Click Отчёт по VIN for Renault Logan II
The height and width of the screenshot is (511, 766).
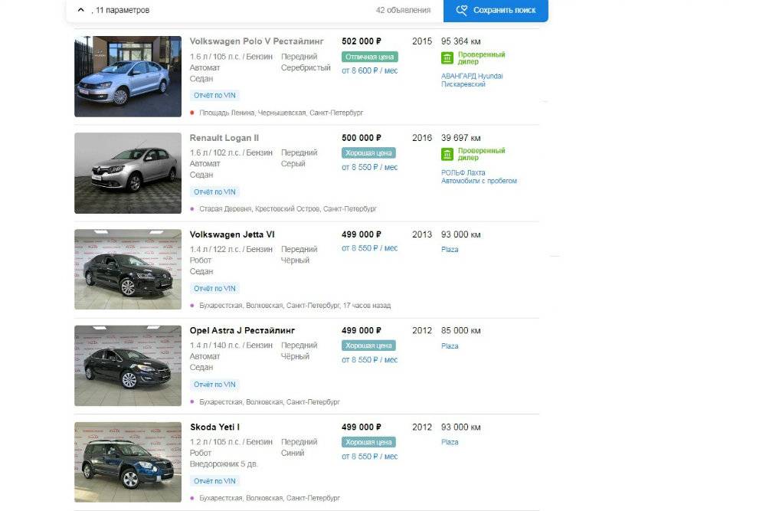coord(214,192)
